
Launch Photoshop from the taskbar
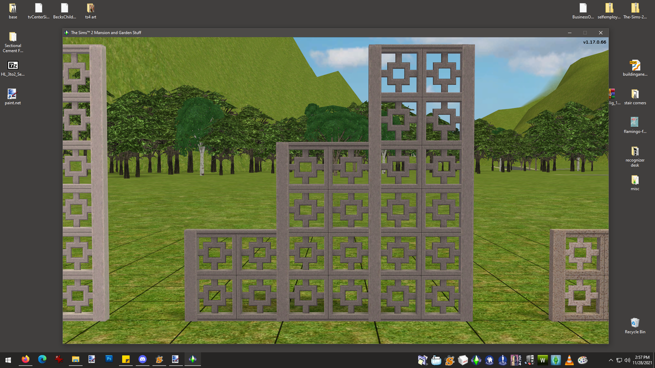point(108,360)
